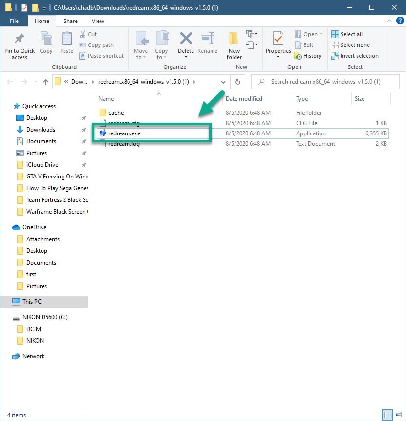Open recent locations dropdown arrow
Screen dimensions: 406x421
tap(36, 82)
